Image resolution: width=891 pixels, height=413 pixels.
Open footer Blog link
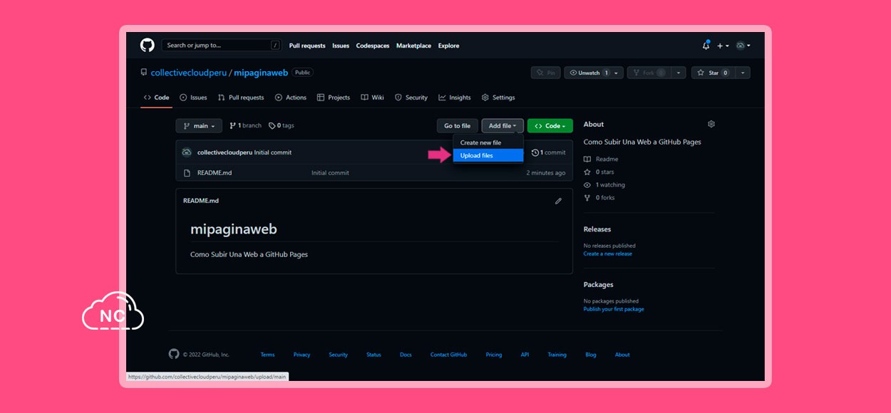[591, 355]
